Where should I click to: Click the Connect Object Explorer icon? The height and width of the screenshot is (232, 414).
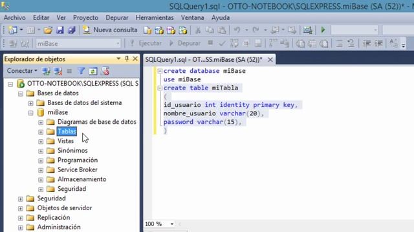coord(47,71)
